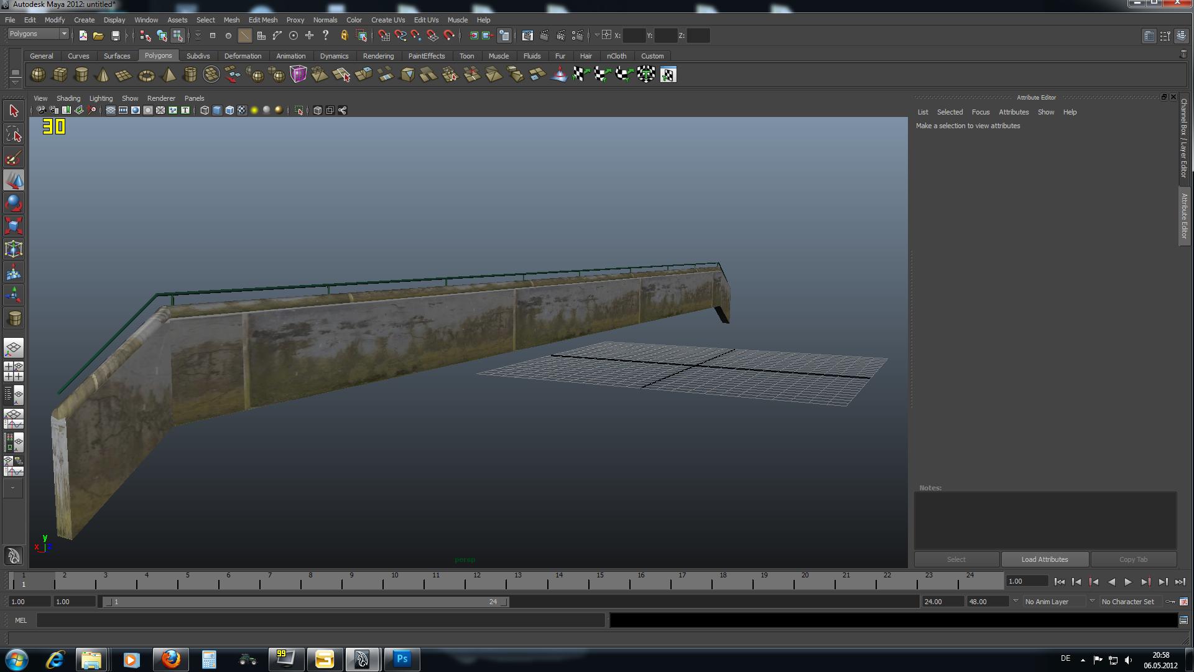Switch to the Custom shelf tab
1194x672 pixels.
click(x=652, y=56)
